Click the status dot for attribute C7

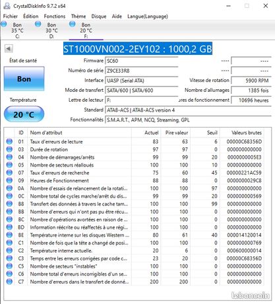(x=9, y=282)
